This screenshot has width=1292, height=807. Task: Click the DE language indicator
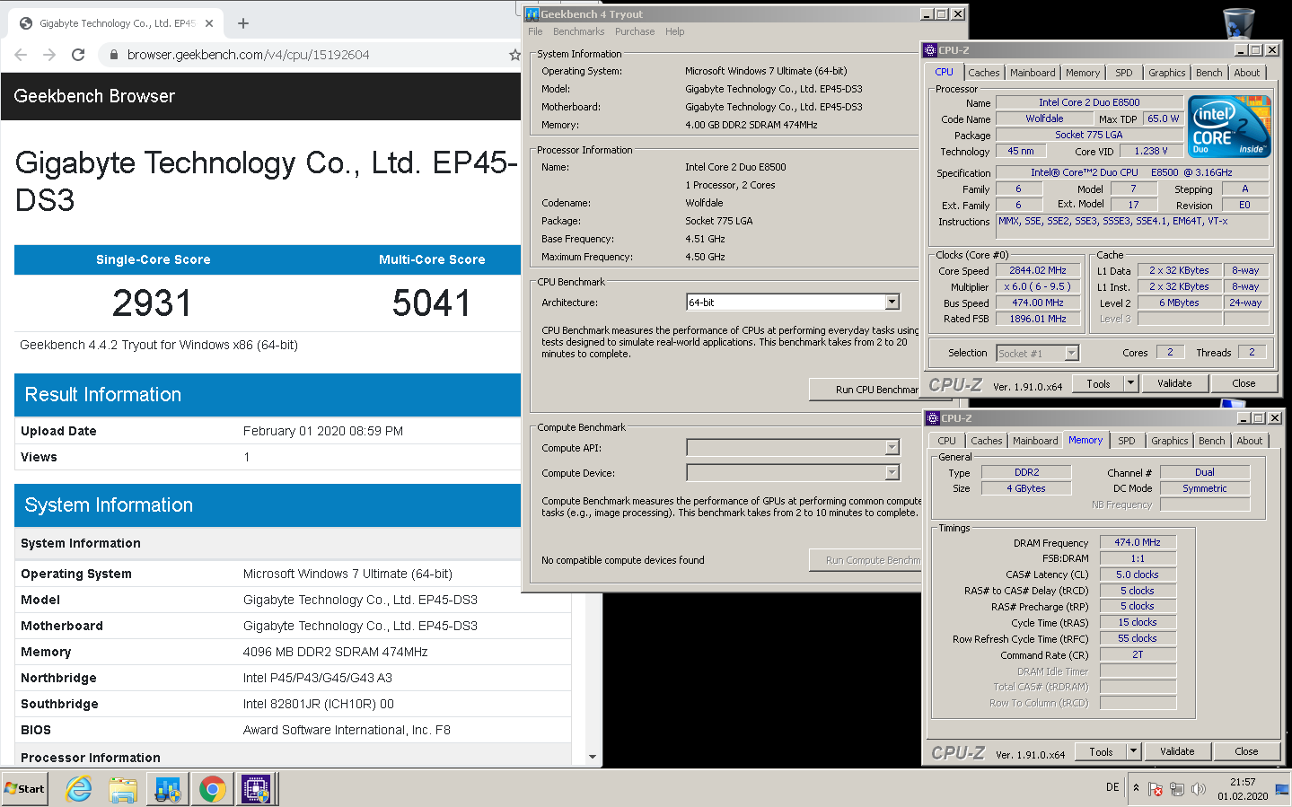[x=1112, y=787]
